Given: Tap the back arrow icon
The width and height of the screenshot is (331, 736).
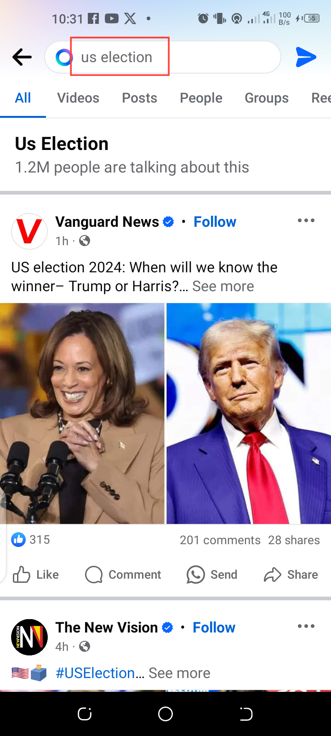Looking at the screenshot, I should [22, 57].
